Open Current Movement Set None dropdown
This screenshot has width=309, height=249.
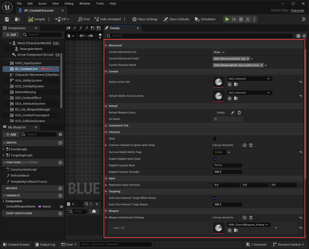pos(219,52)
